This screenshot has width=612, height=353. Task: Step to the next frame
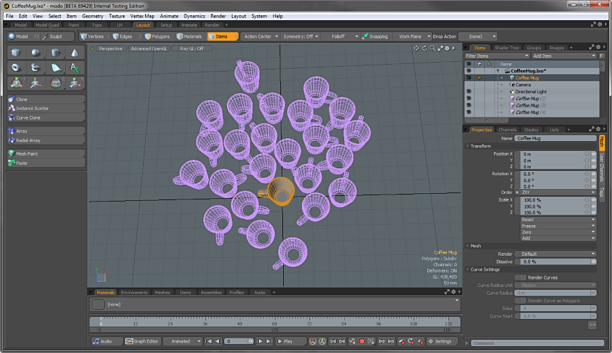point(260,341)
